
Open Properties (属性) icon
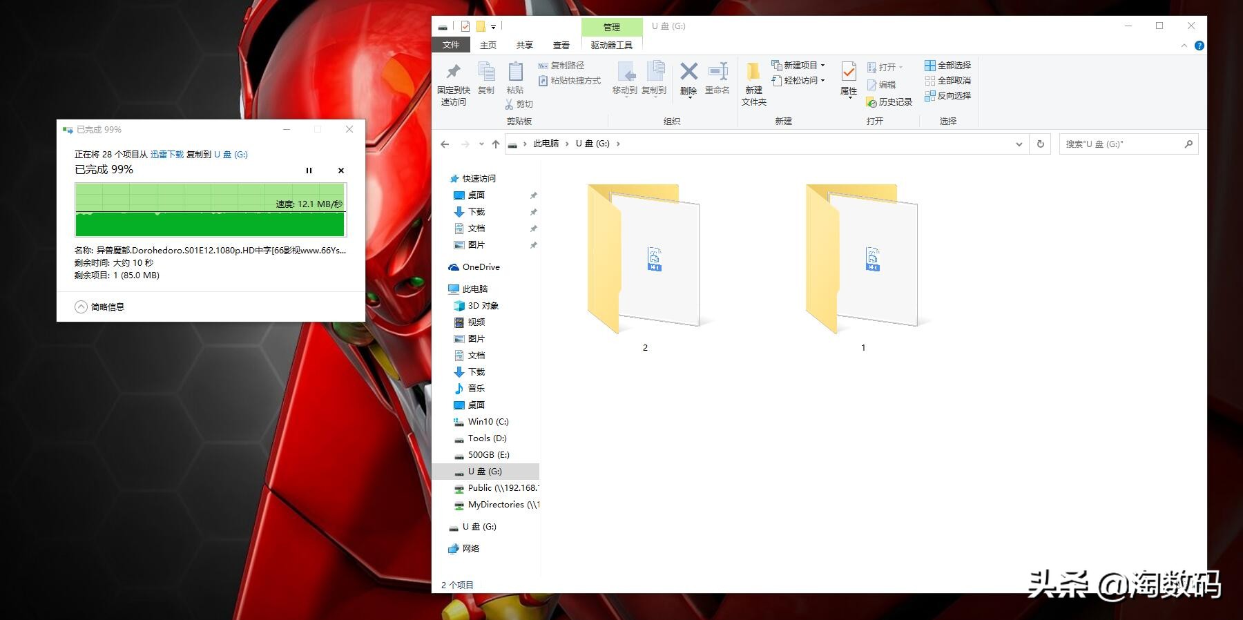point(849,72)
